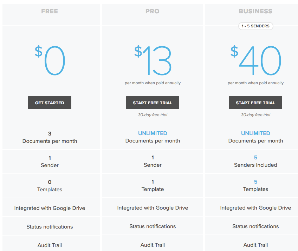Click the 3 Documents per month row
Viewport: 298px width, 251px height.
pos(50,137)
